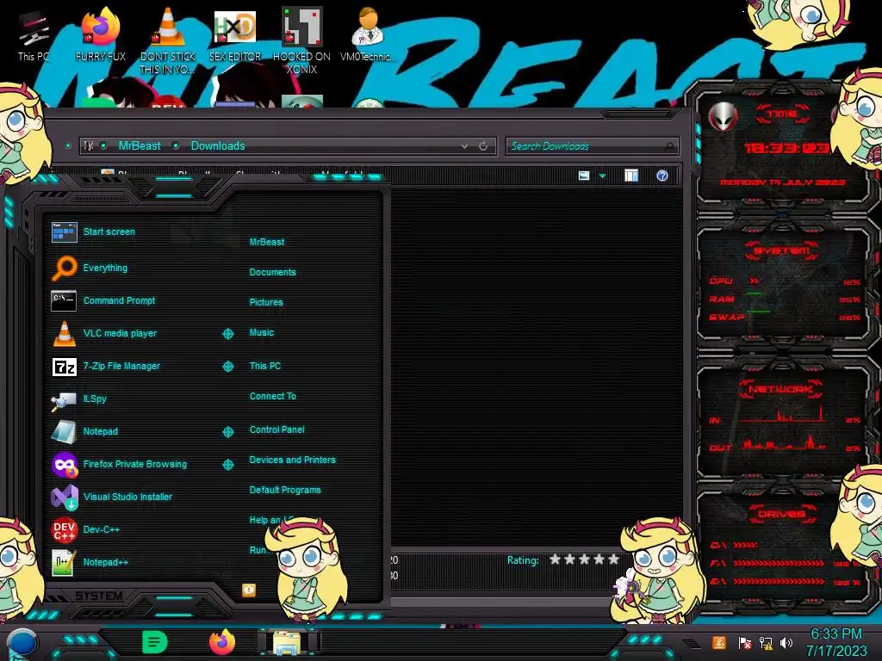
Task: Toggle Explorer preview pane icon
Action: point(631,176)
